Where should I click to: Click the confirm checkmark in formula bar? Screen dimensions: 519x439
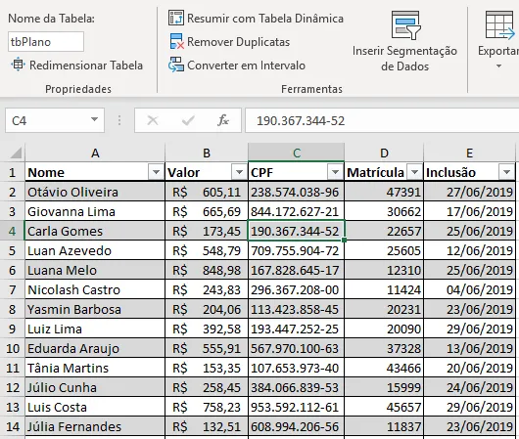188,120
